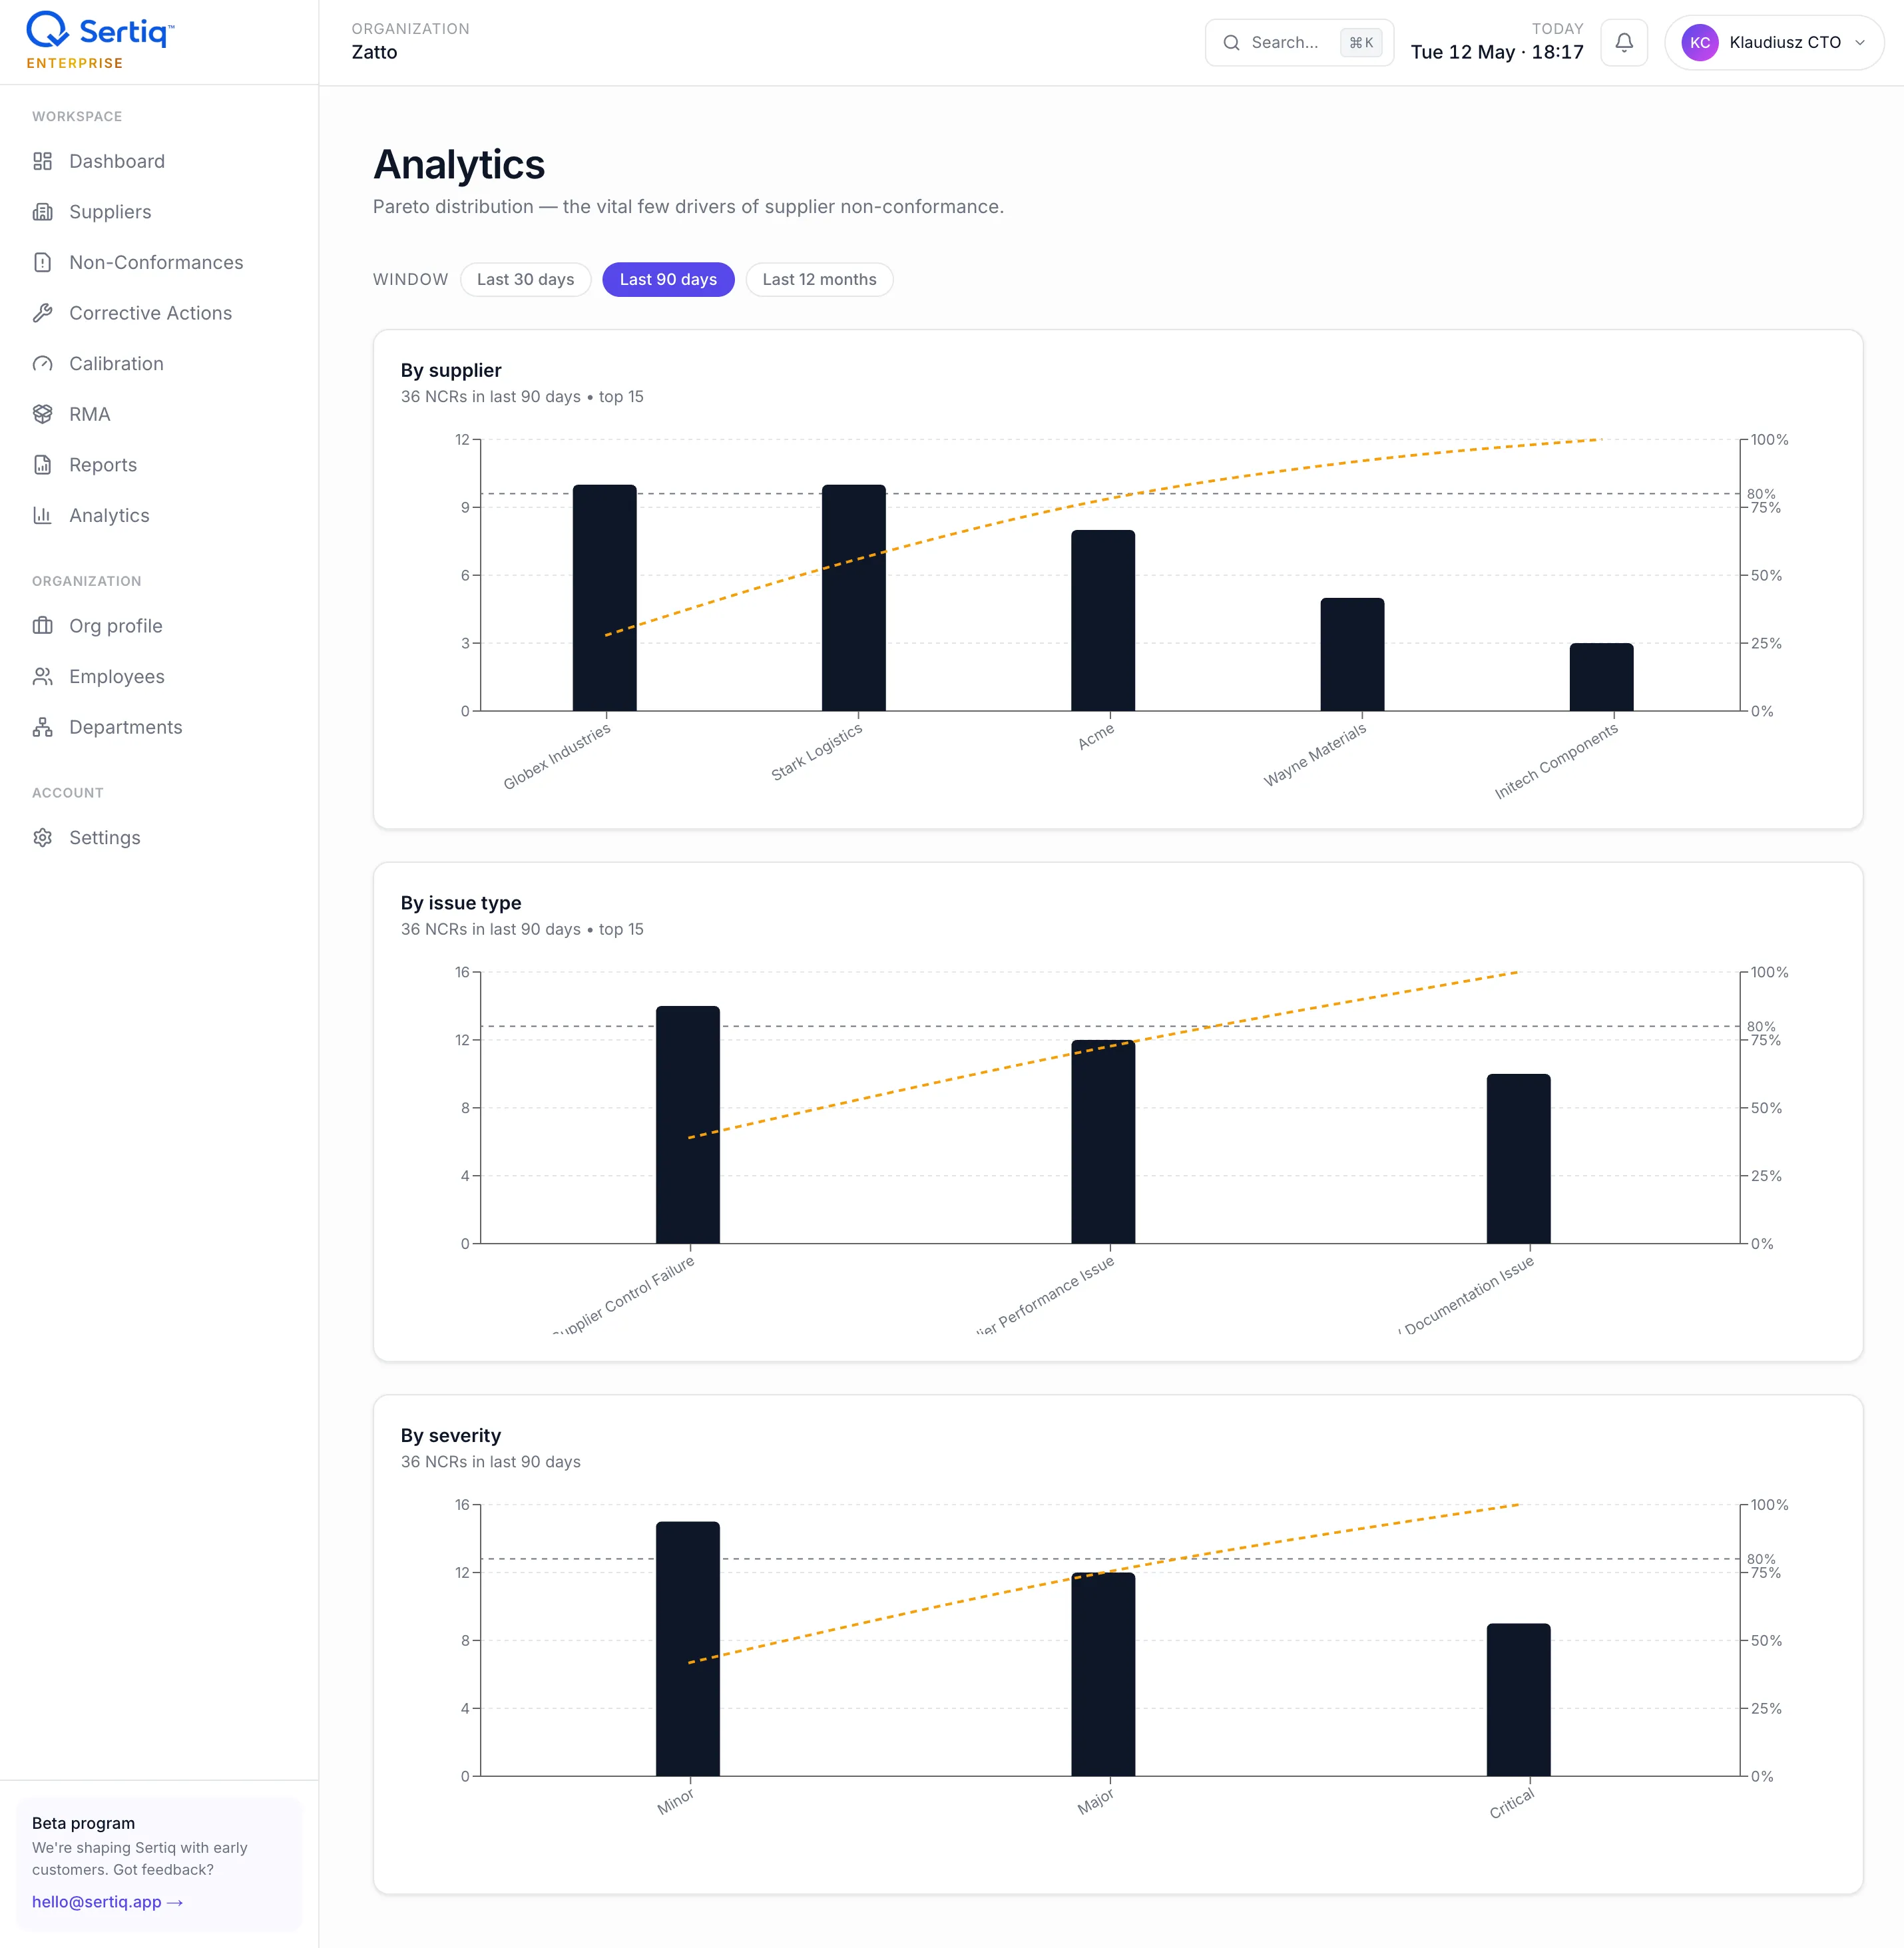The width and height of the screenshot is (1904, 1948).
Task: Expand the Klaudiusz CTO account chevron
Action: point(1860,42)
